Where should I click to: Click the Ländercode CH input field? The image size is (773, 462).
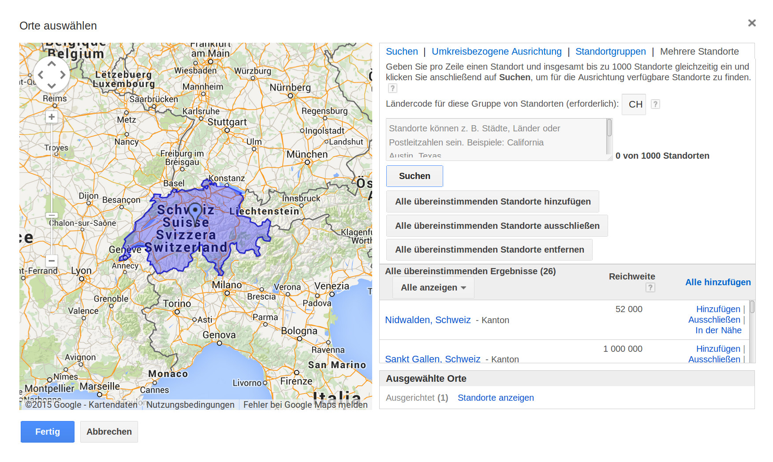click(x=634, y=104)
